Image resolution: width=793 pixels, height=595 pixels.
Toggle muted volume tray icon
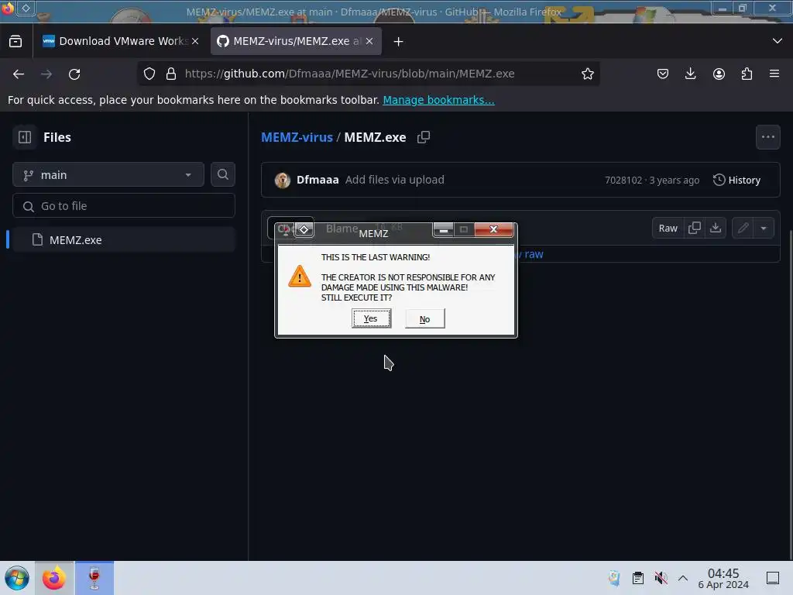click(661, 578)
